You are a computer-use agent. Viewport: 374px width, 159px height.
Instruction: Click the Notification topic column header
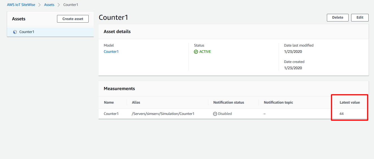[x=278, y=103]
